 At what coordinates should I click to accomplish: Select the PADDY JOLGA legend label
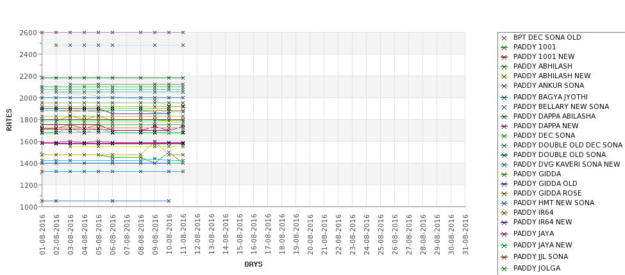(537, 268)
